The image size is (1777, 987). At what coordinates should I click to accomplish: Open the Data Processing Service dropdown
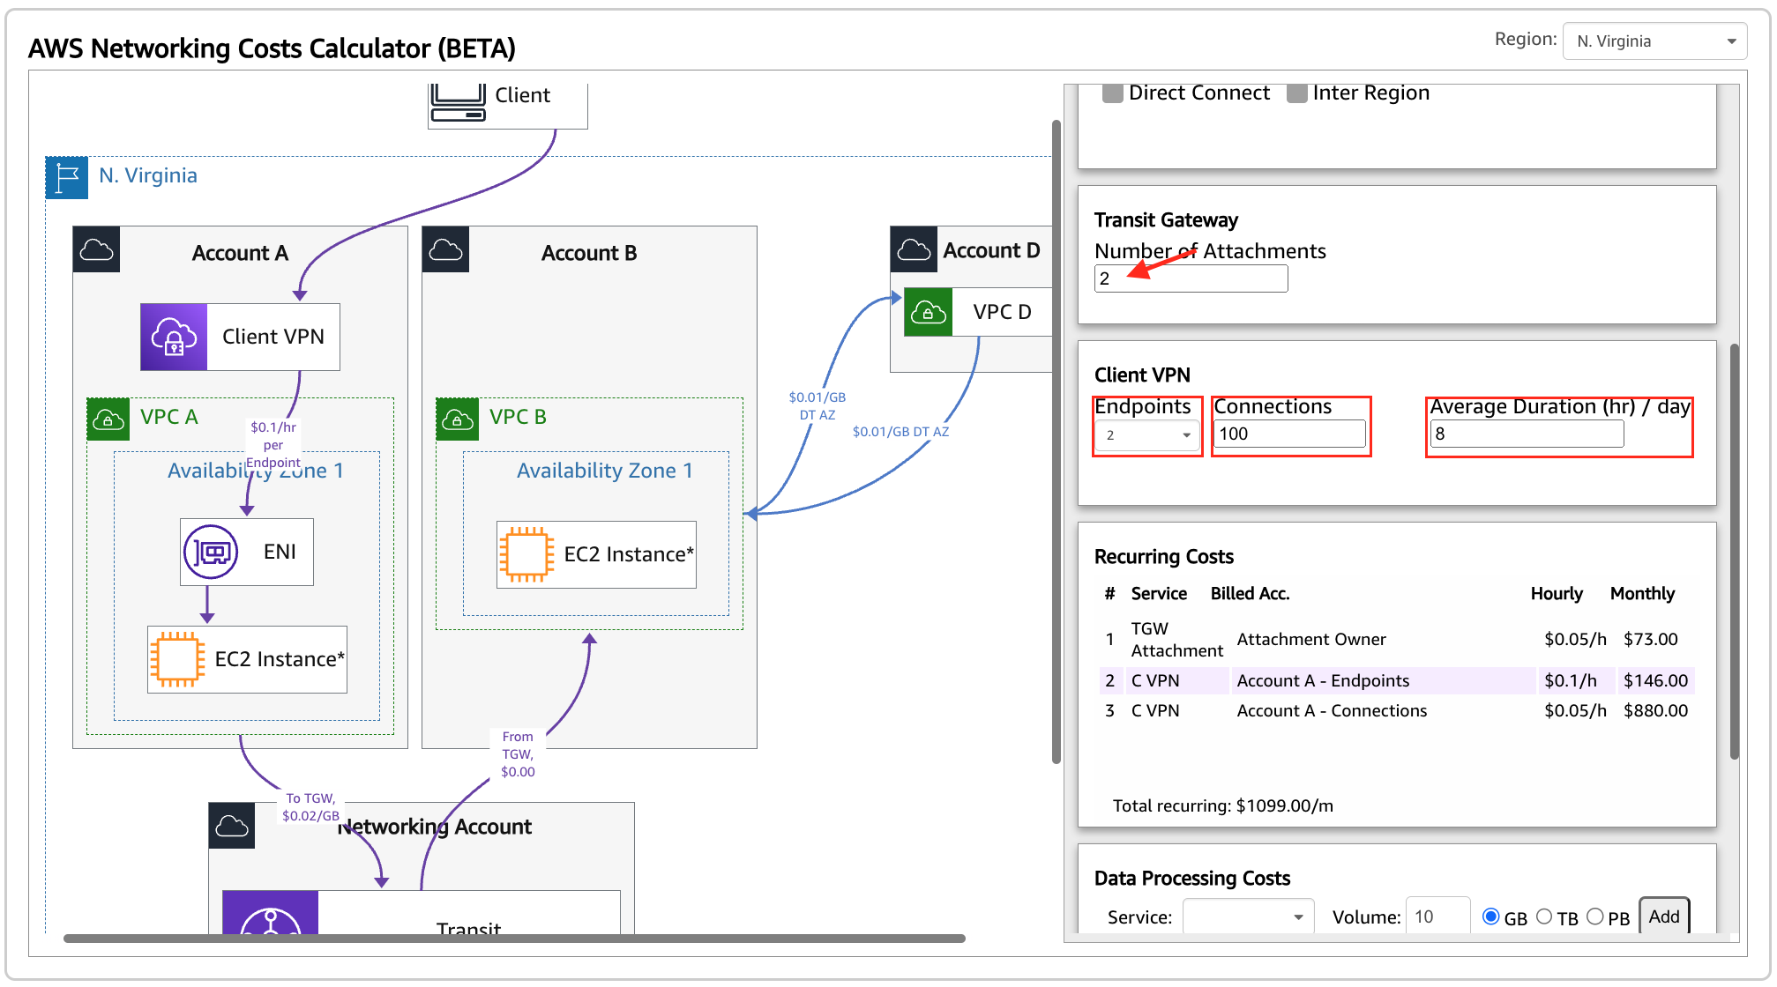click(x=1247, y=916)
